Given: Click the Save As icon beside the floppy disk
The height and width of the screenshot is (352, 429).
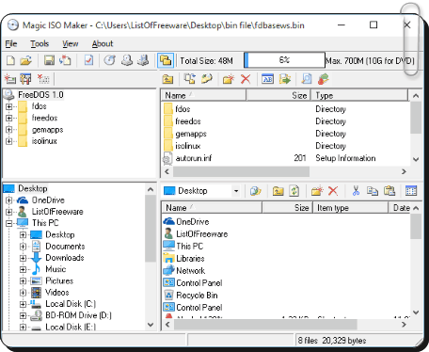Looking at the screenshot, I should point(65,60).
